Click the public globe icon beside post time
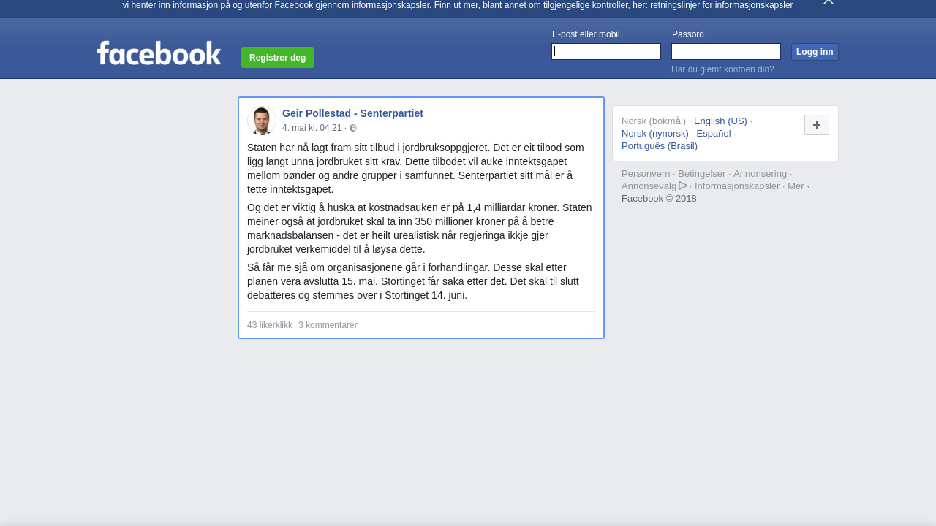Screen dimensions: 936x526 353,128
